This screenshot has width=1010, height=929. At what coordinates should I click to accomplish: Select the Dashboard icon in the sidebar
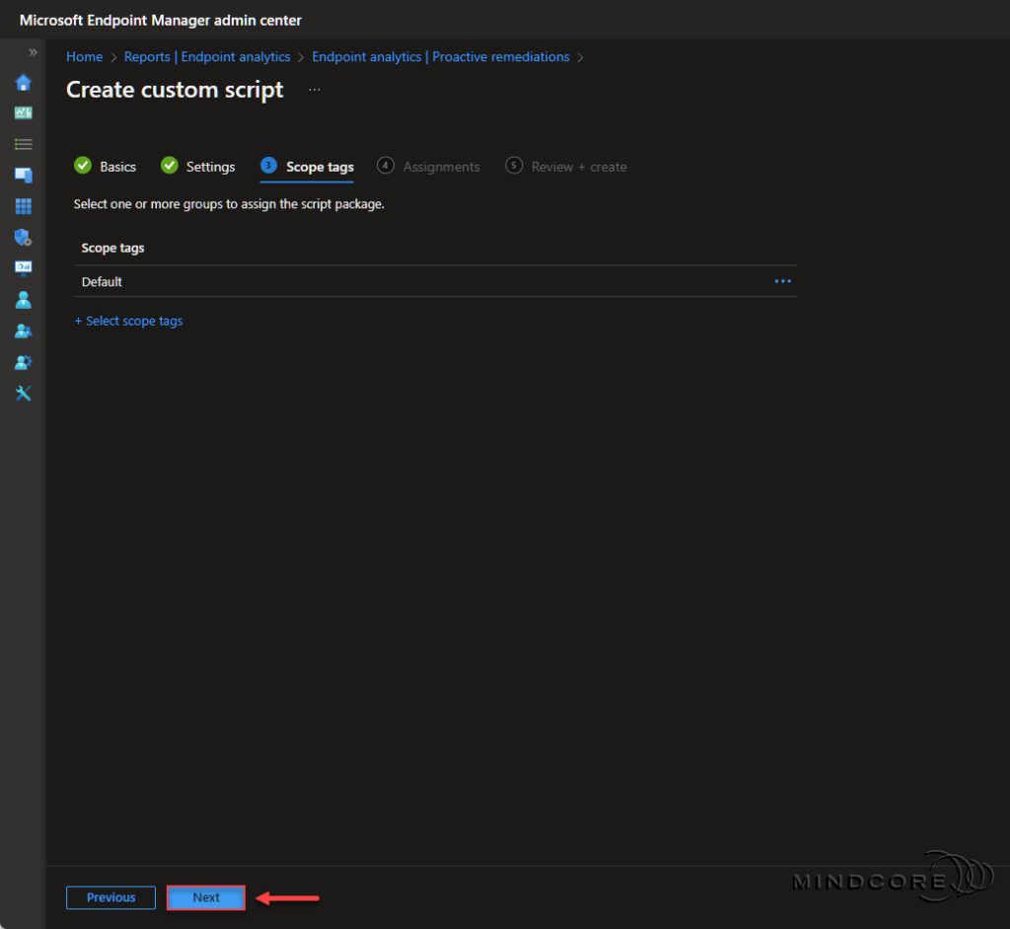pos(23,113)
